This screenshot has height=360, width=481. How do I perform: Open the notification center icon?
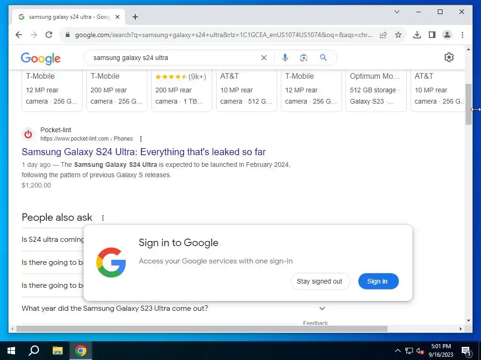point(466,351)
